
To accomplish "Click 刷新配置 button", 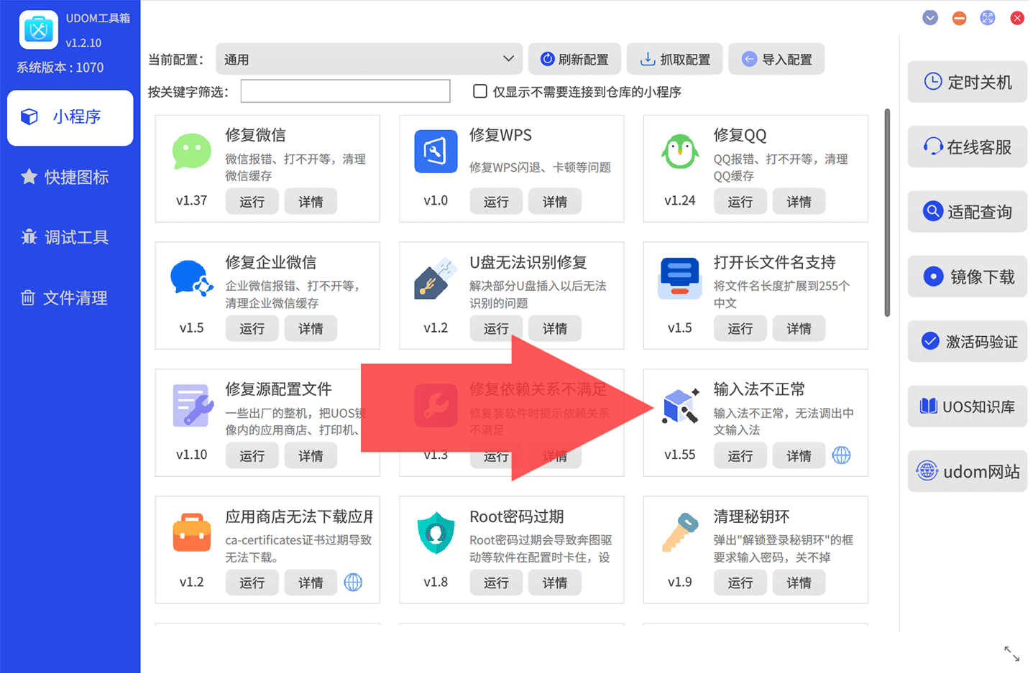I will tap(574, 59).
